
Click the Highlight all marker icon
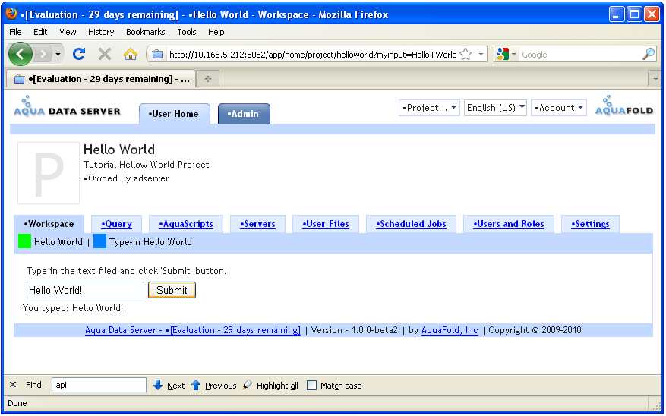(248, 385)
